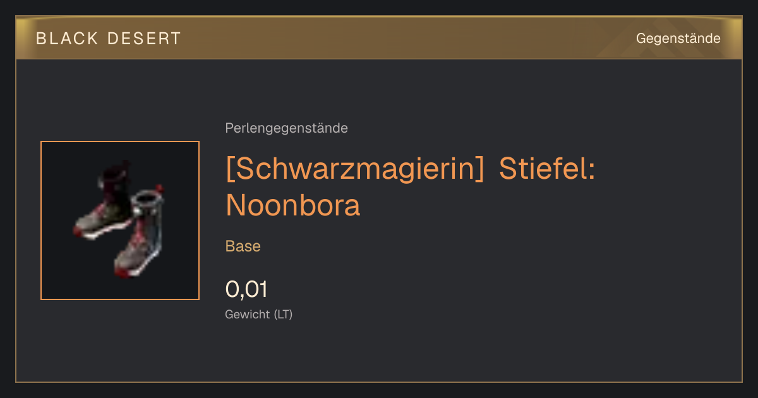The image size is (758, 398).
Task: Click the 0,01 weight value
Action: click(x=246, y=289)
